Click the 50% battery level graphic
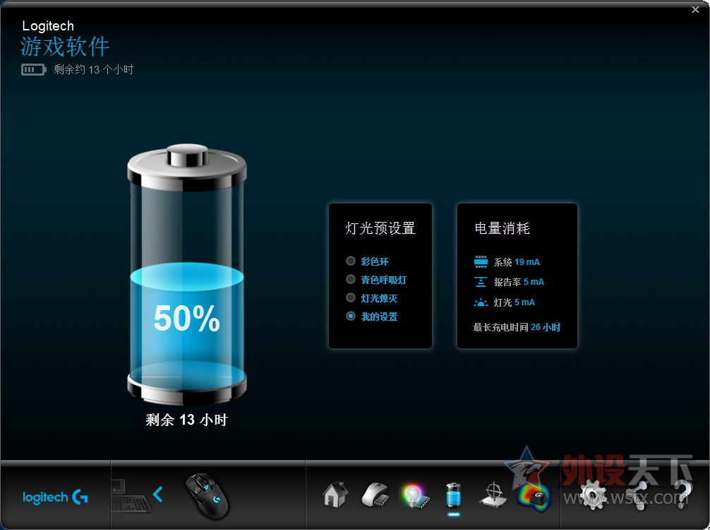710x530 pixels. (186, 274)
